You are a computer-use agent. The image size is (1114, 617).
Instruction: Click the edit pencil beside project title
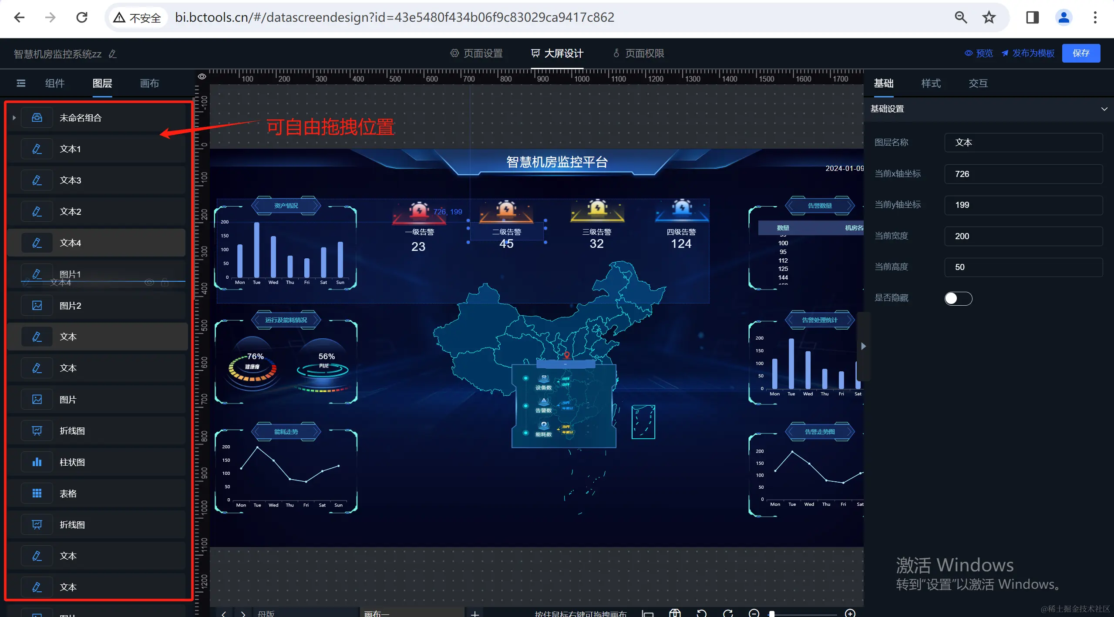(x=113, y=54)
